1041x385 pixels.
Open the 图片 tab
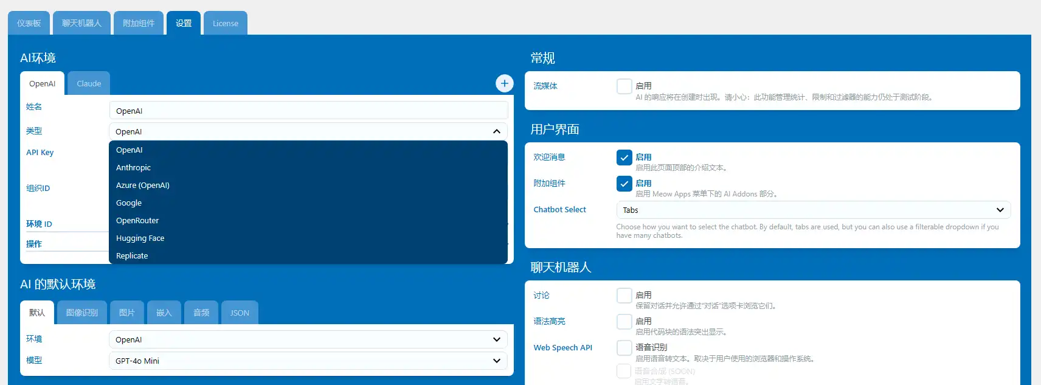[x=126, y=313]
